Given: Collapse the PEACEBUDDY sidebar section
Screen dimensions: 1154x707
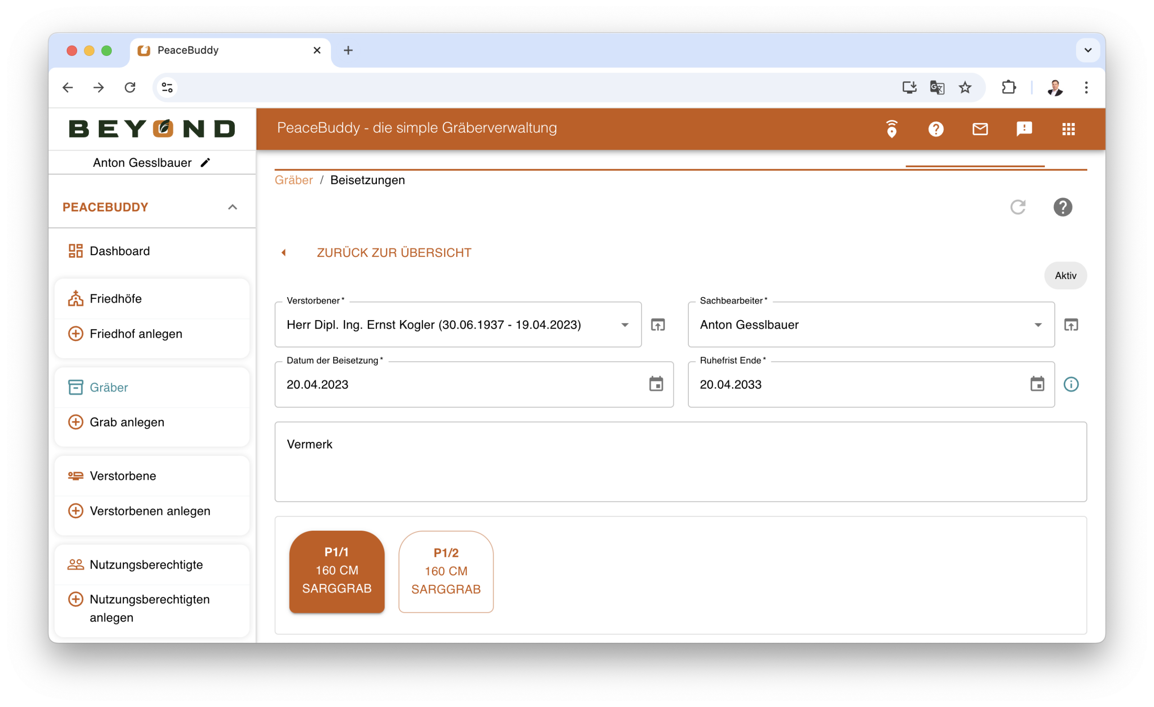Looking at the screenshot, I should (232, 207).
